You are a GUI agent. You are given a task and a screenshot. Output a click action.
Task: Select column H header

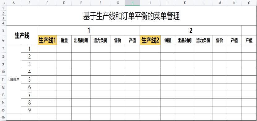(132, 3)
